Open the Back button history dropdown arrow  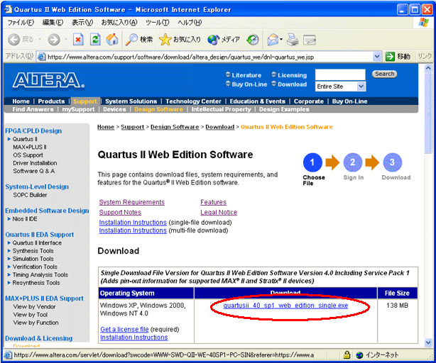[38, 40]
